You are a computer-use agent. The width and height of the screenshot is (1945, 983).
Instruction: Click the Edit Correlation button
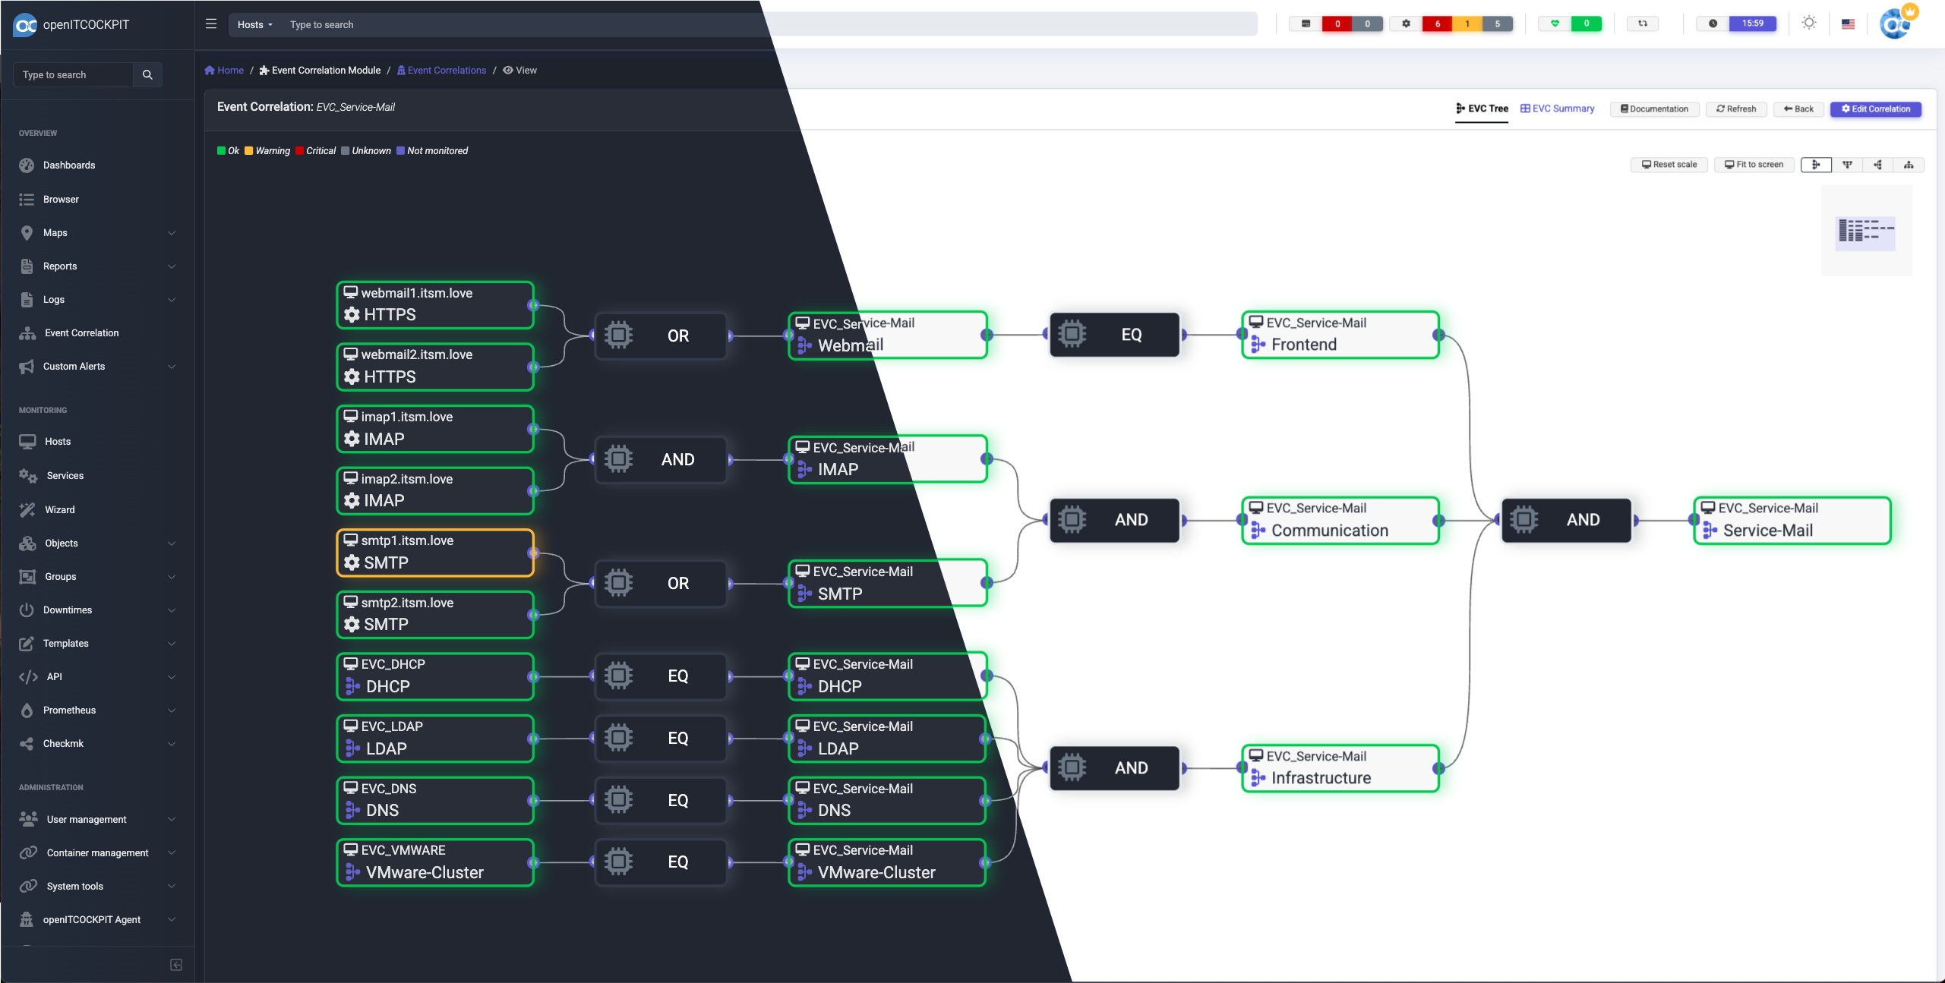point(1875,109)
